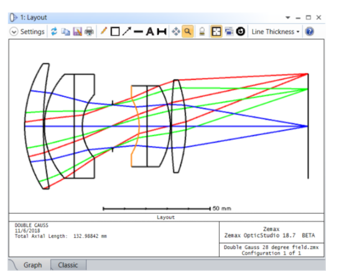Activate the H-shaped measurement tool
357x277 pixels.
click(x=162, y=32)
